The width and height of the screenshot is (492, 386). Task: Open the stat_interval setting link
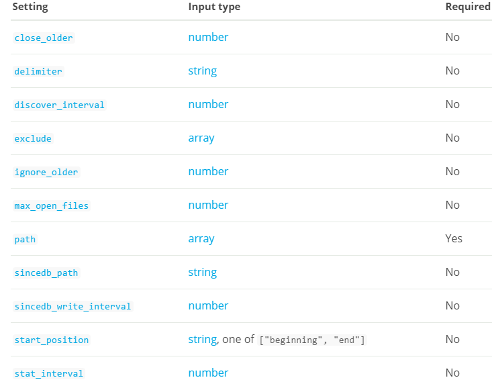[x=49, y=374]
